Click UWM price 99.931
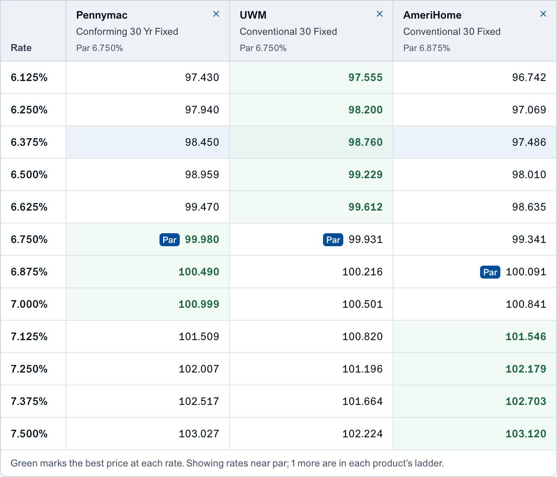The width and height of the screenshot is (557, 477). 366,239
